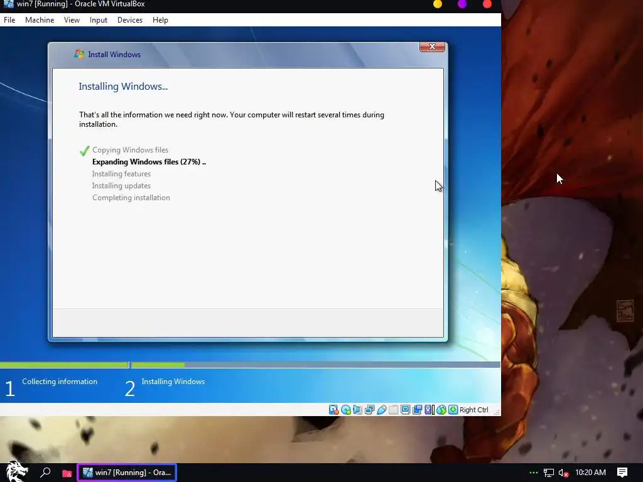Click the Collecting information progress bar segment
This screenshot has height=482, width=643.
(65, 365)
